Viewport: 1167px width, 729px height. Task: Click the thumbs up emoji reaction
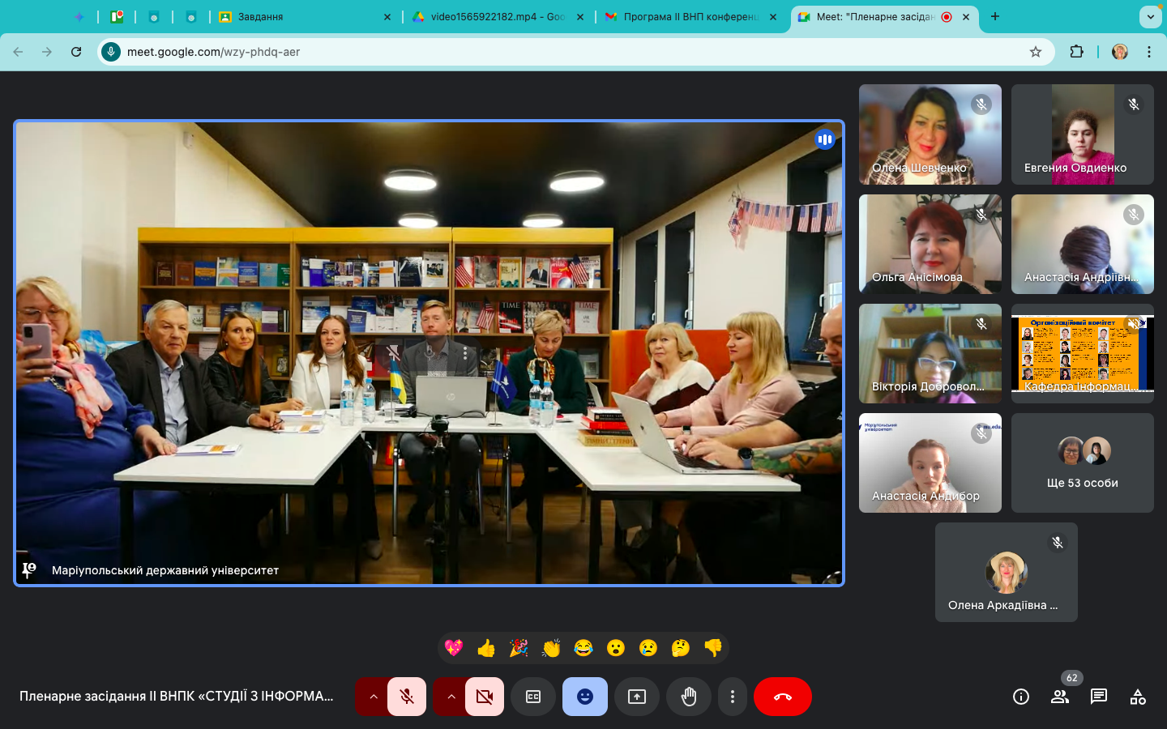[486, 648]
